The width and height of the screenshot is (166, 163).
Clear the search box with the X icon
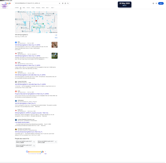point(59,3)
